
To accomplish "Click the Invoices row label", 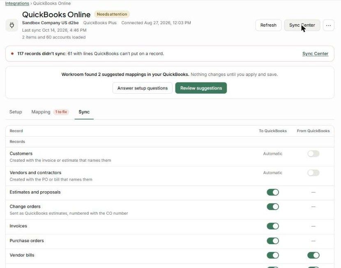I will point(18,226).
